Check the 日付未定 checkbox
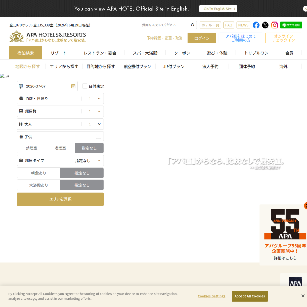The height and width of the screenshot is (307, 307). click(85, 86)
